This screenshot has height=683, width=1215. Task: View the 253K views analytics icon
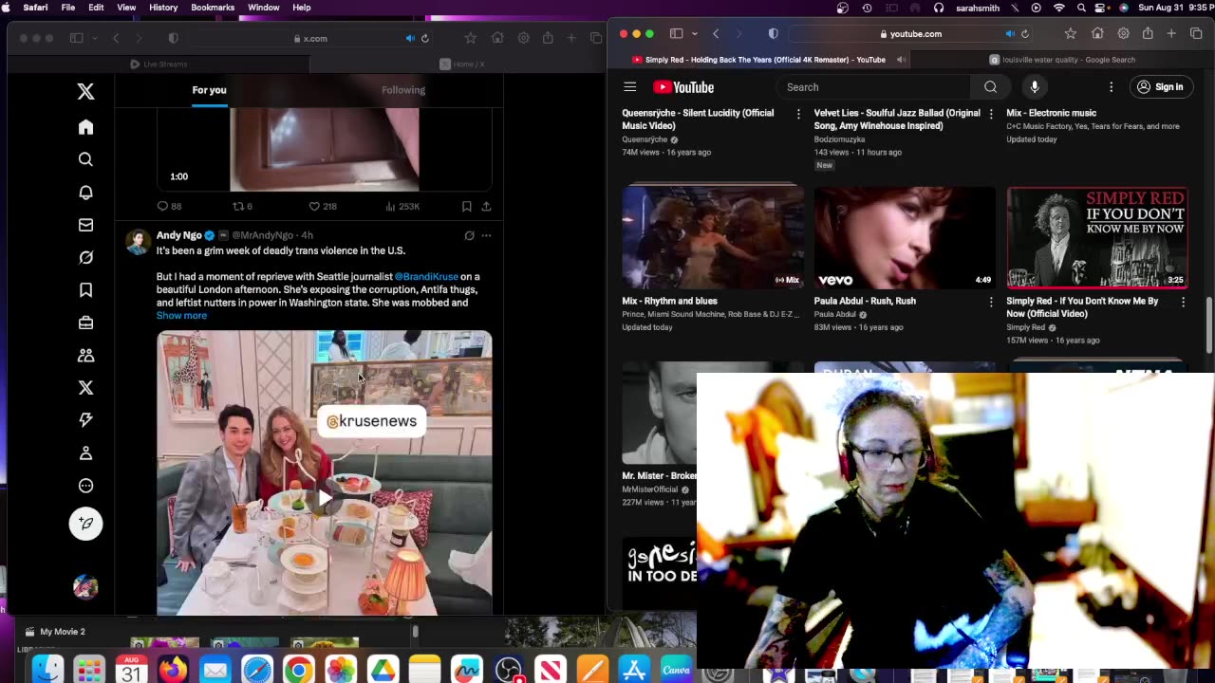click(x=402, y=206)
